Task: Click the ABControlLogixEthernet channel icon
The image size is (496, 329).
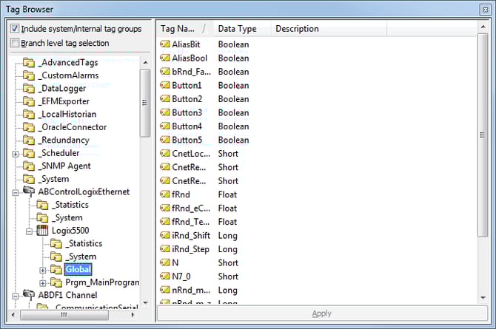Action: [x=30, y=192]
